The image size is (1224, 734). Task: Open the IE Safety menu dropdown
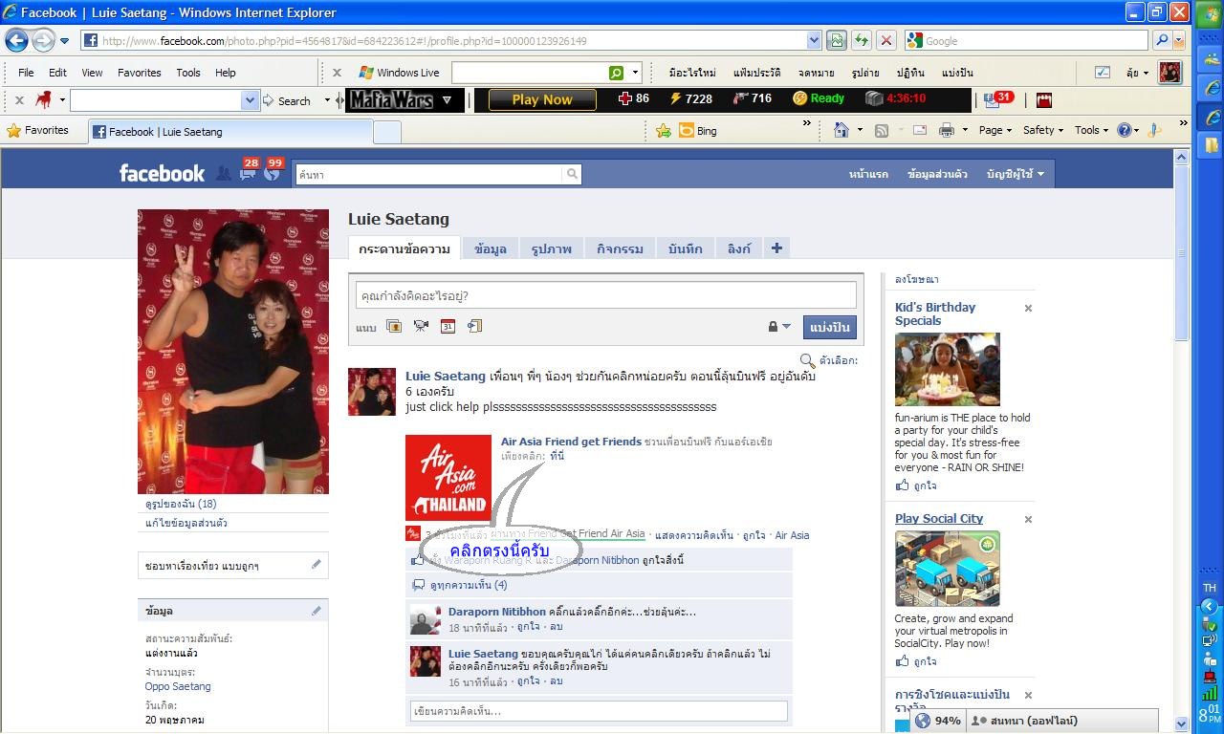(1043, 130)
